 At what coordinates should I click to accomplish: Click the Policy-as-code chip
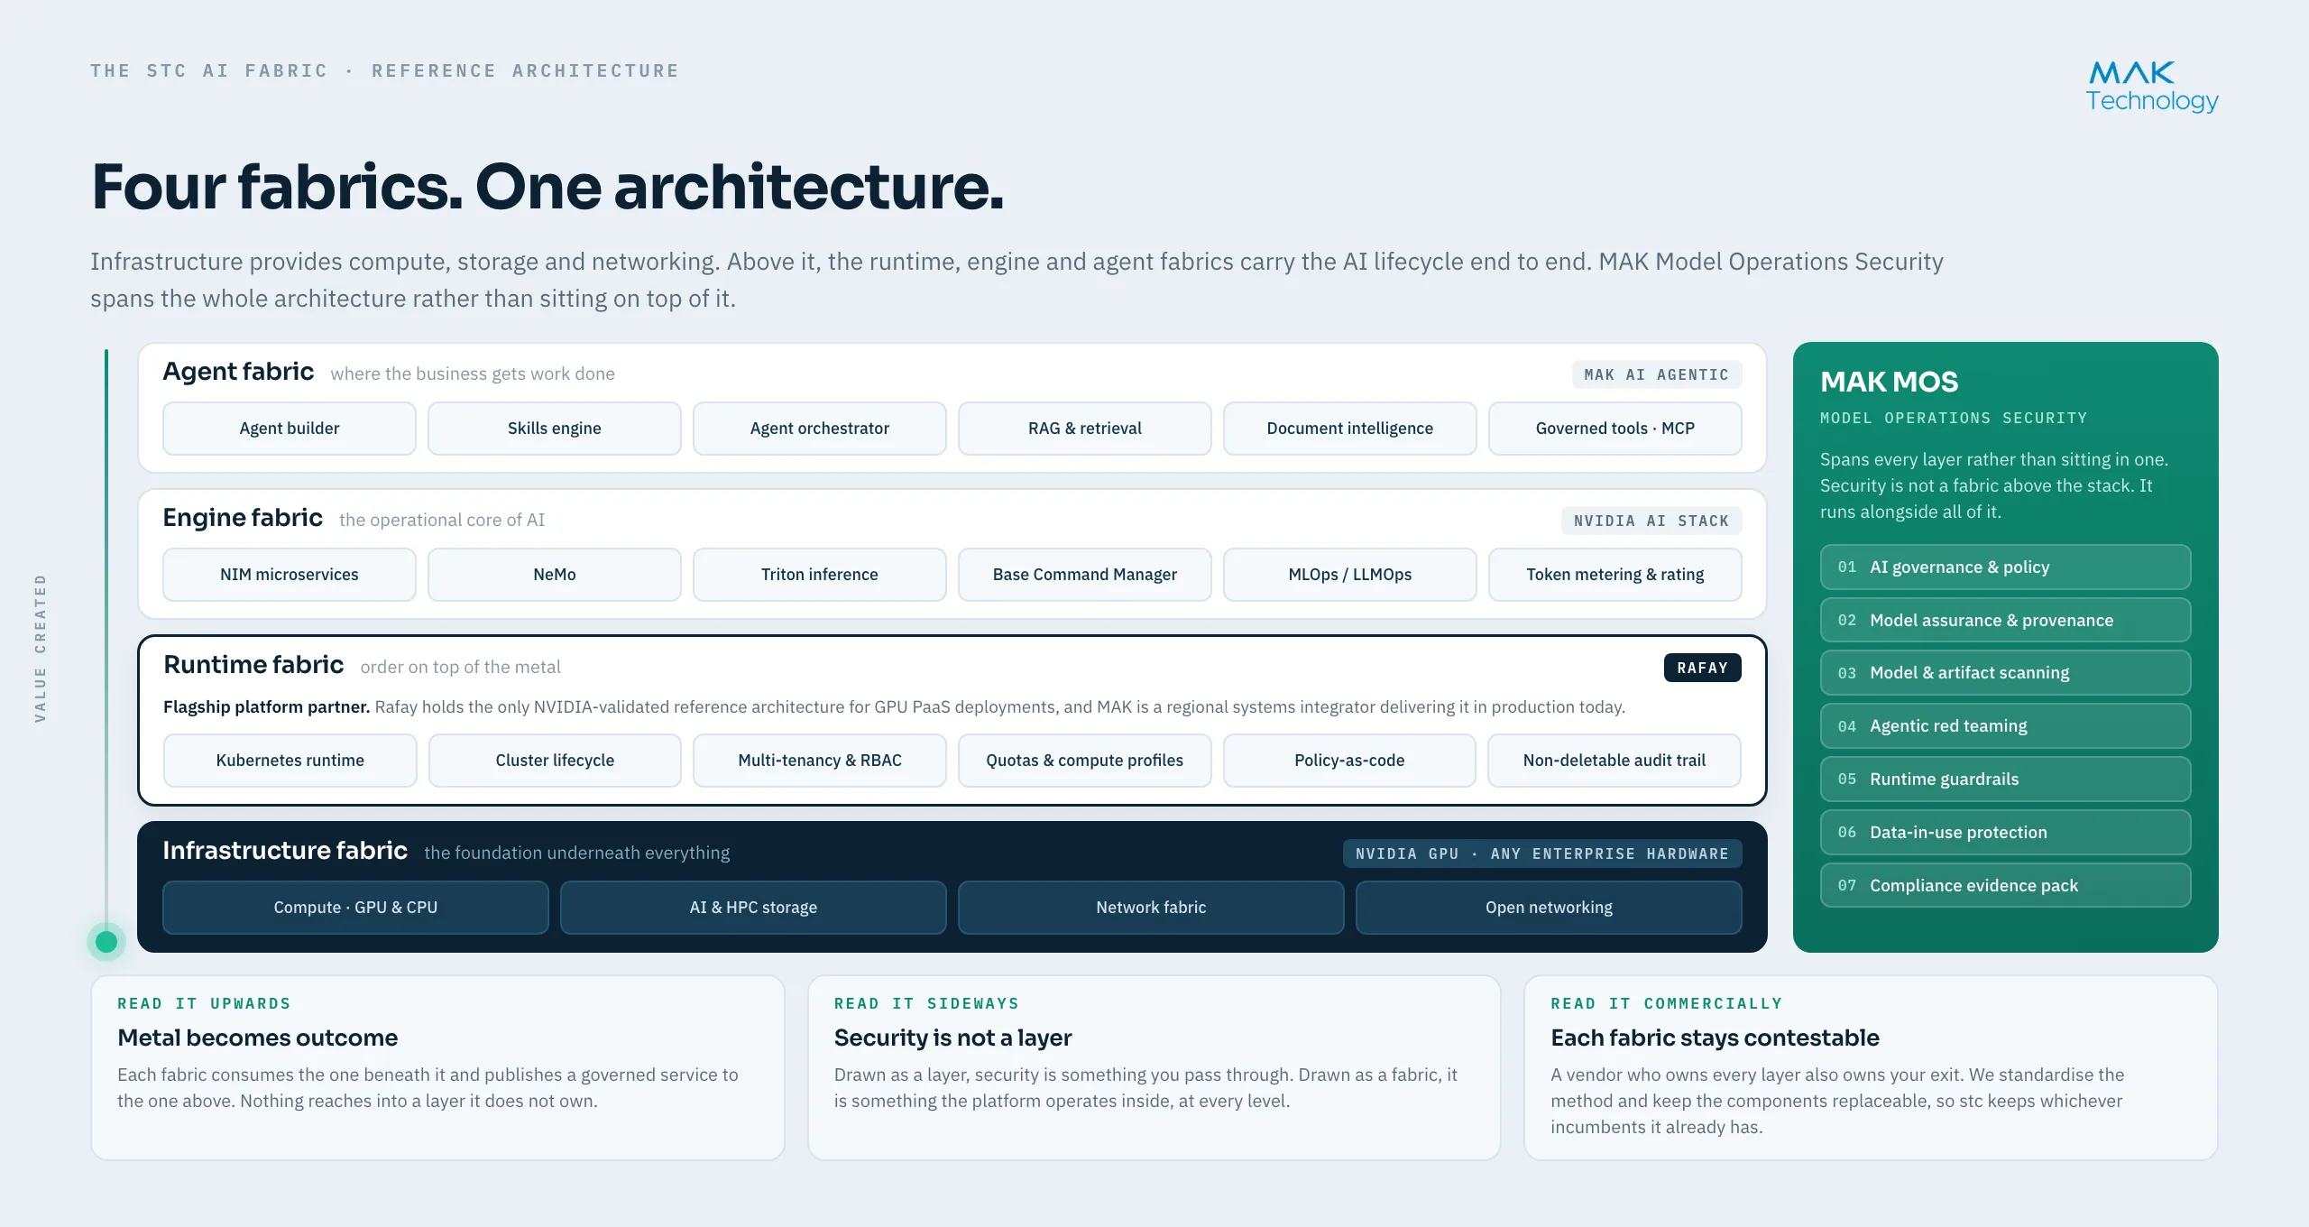(1349, 761)
